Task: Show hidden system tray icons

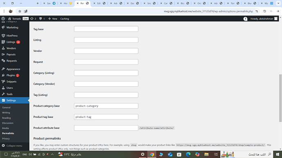Action: click(x=52, y=154)
